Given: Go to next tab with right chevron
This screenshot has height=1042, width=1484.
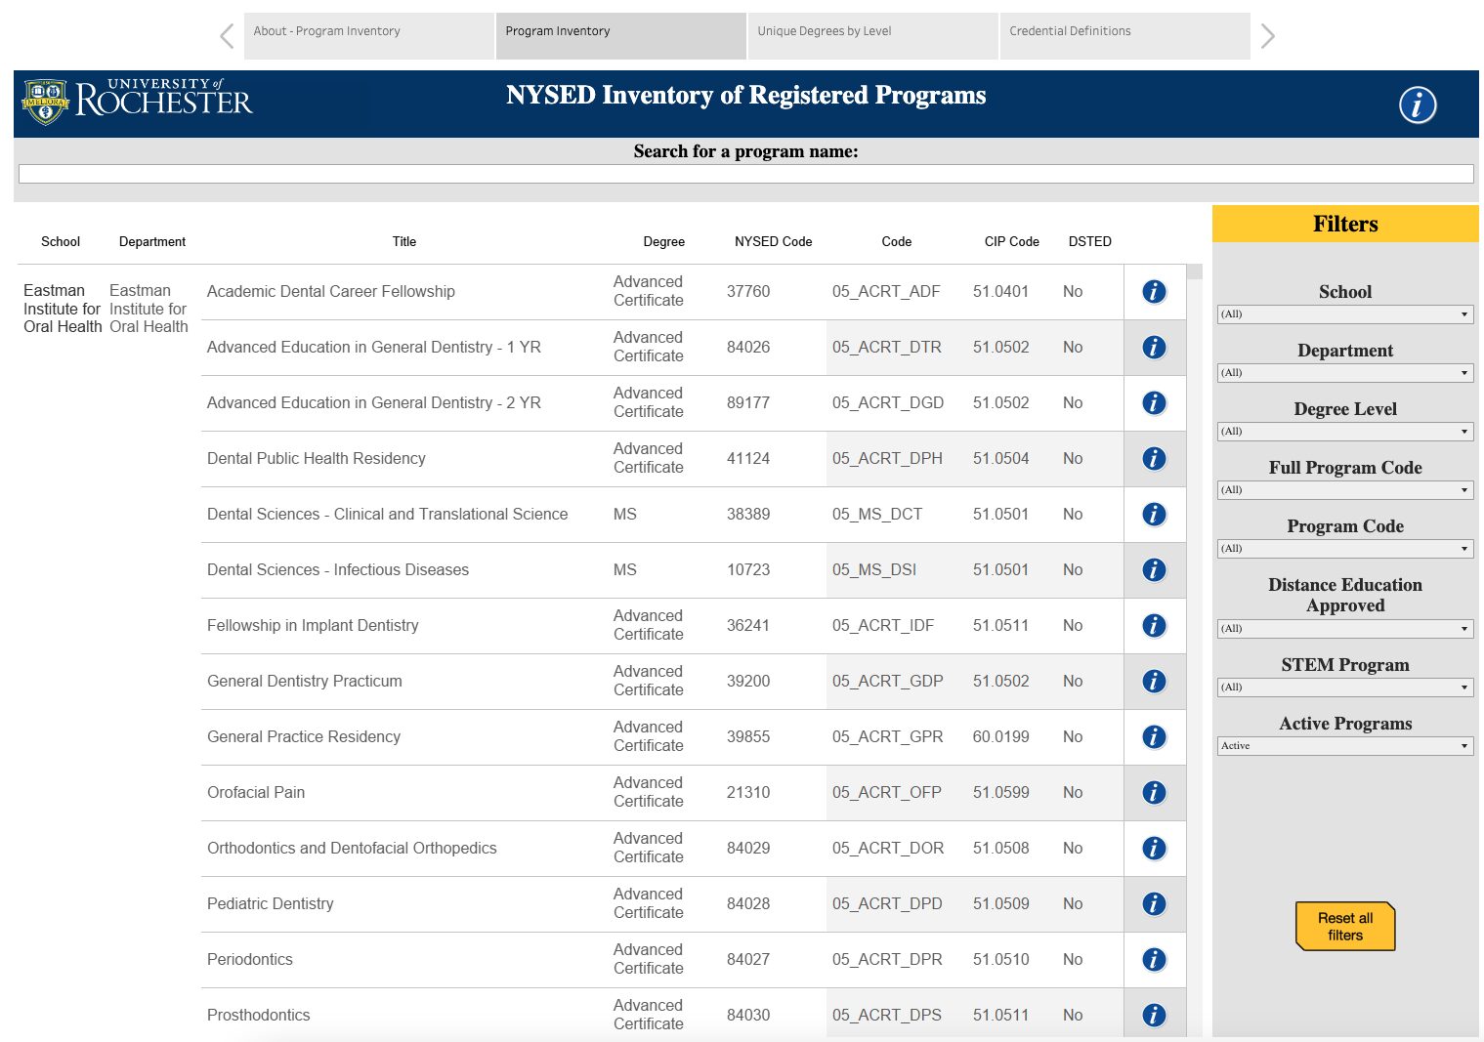Looking at the screenshot, I should tap(1267, 36).
